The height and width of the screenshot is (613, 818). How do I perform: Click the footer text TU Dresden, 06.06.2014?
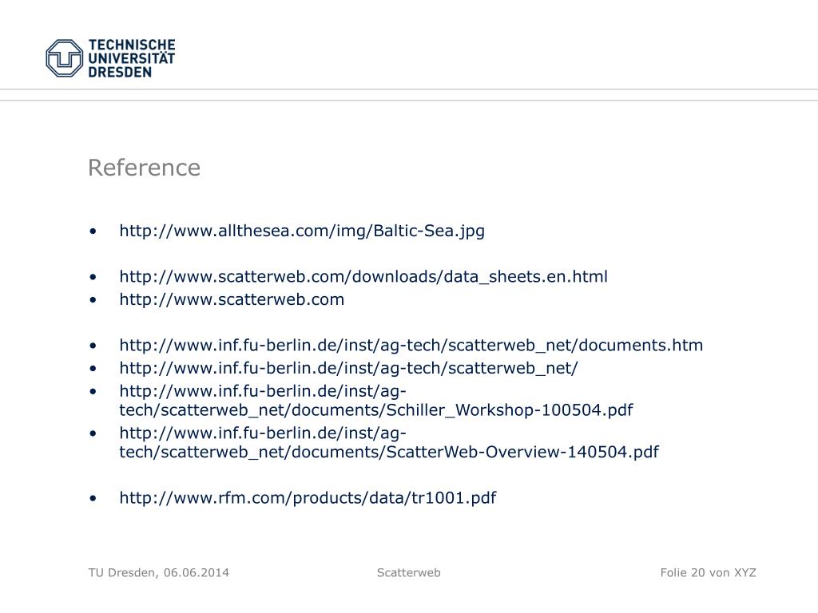coord(159,573)
